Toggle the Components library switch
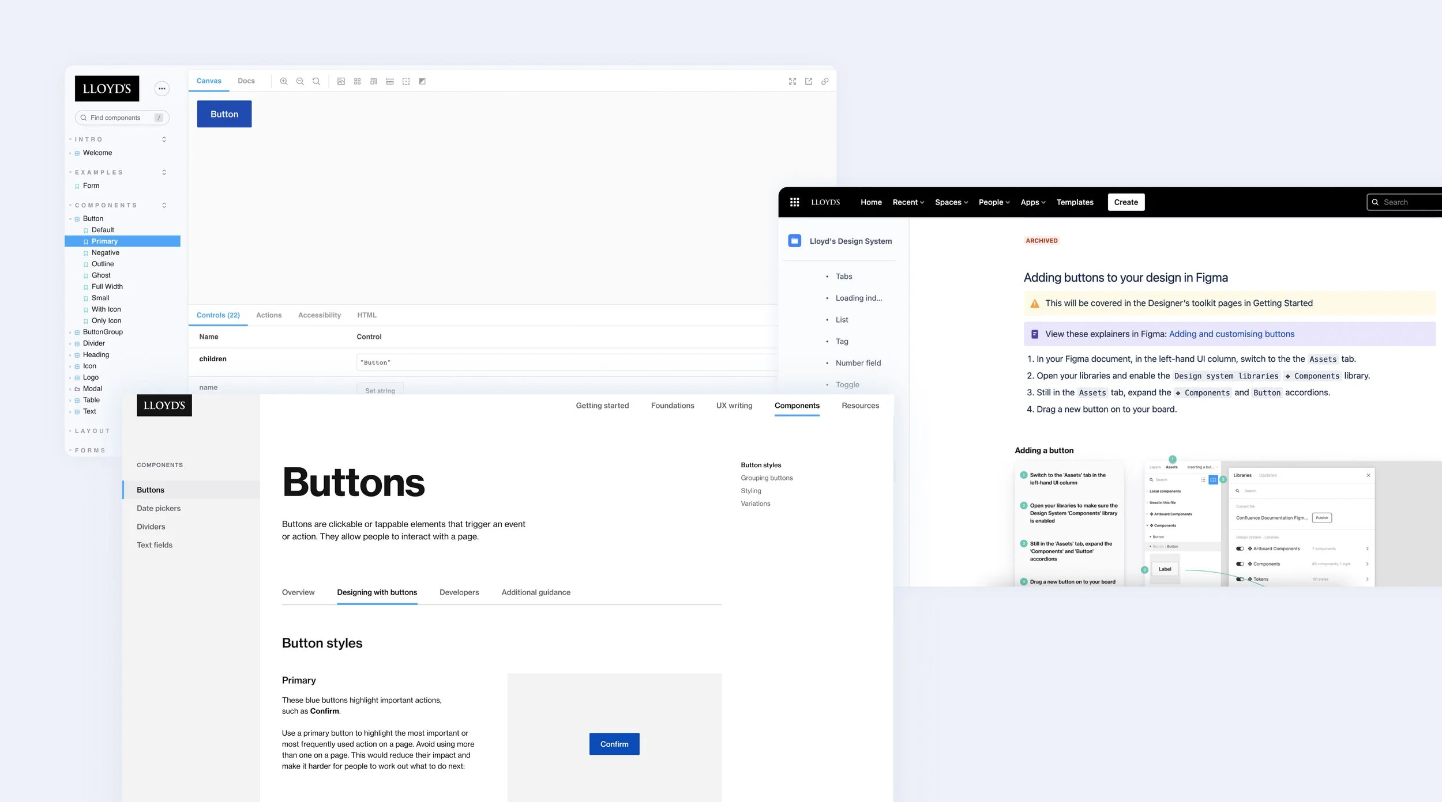 pyautogui.click(x=1240, y=564)
